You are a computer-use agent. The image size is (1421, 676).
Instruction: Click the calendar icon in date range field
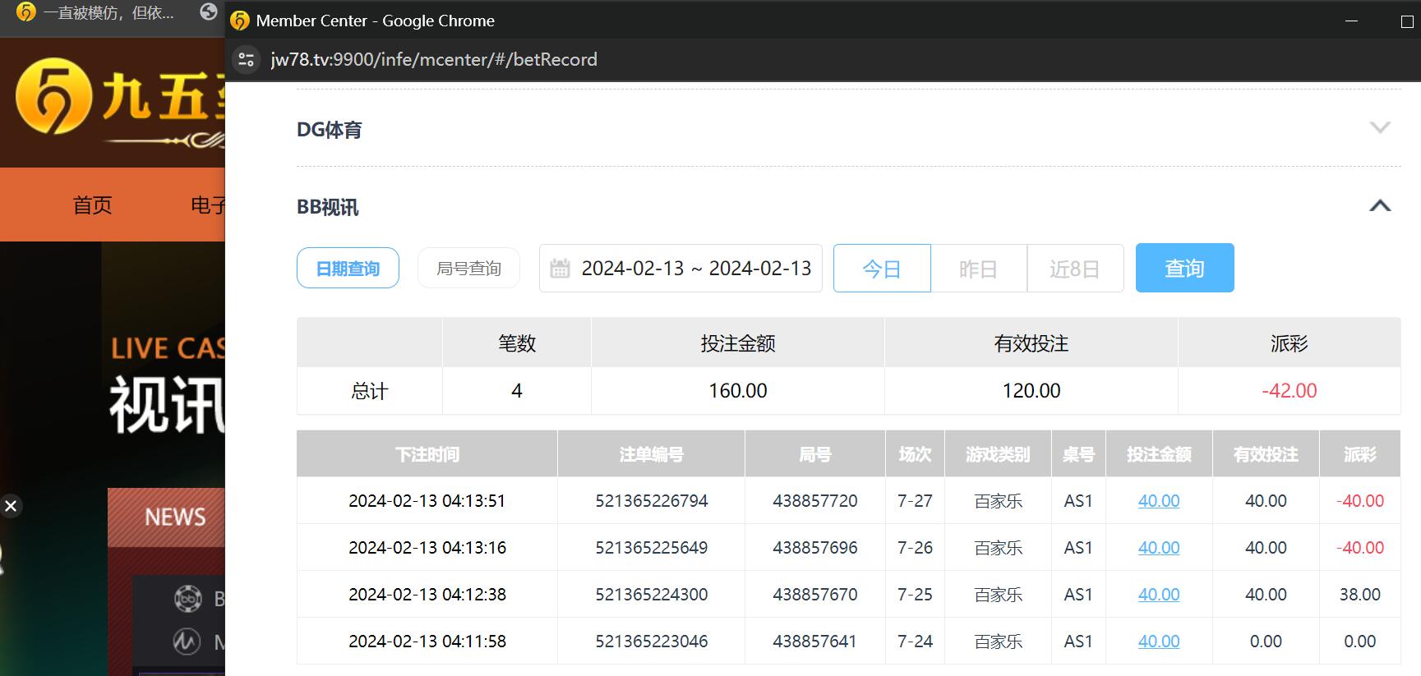click(560, 268)
